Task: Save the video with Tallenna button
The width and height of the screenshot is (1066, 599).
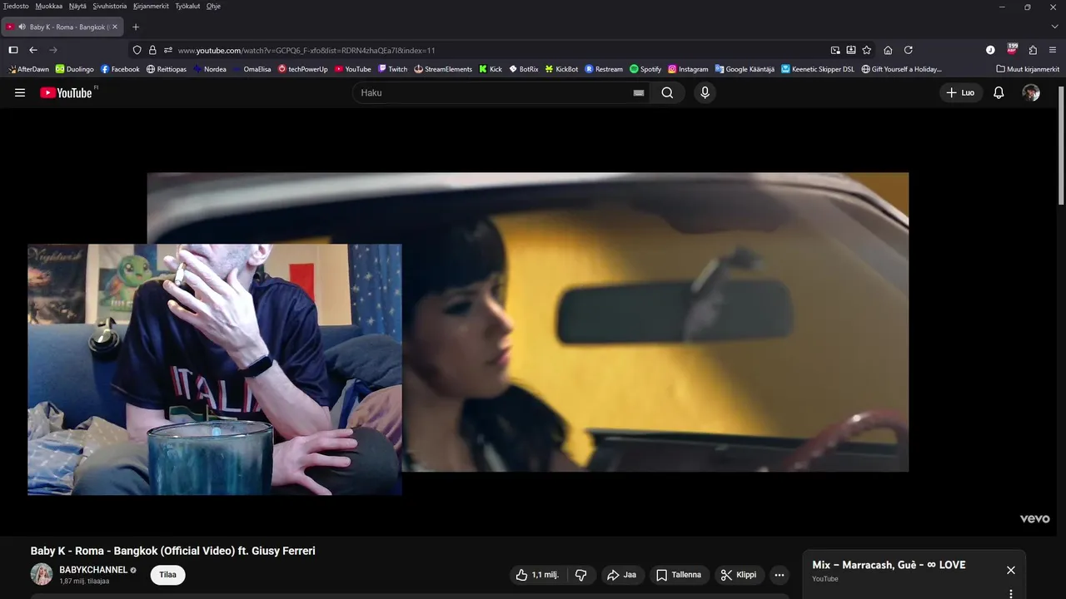Action: (679, 575)
